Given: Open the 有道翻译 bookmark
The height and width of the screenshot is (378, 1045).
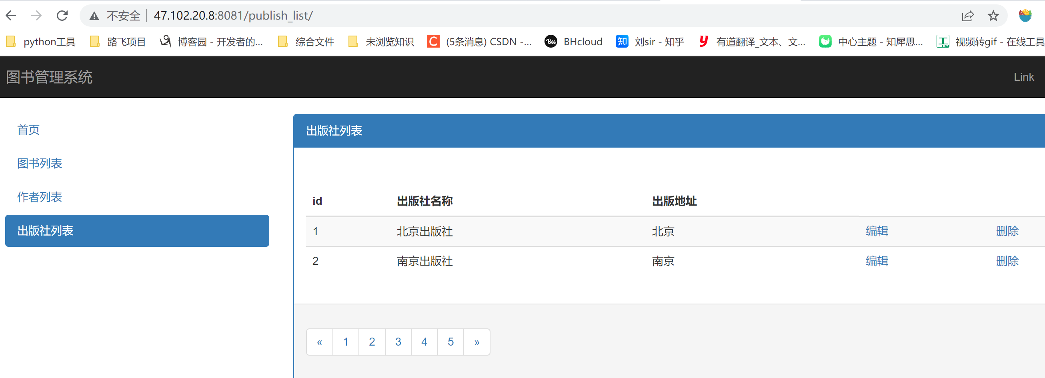Looking at the screenshot, I should [x=752, y=42].
